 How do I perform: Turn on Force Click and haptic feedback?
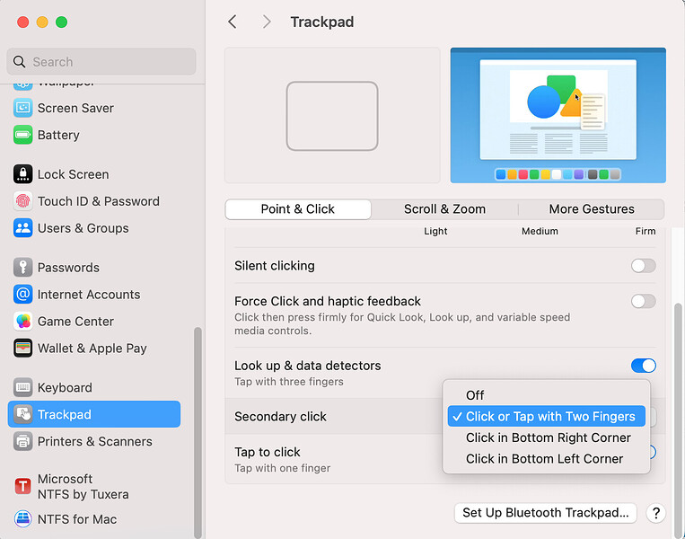coord(643,301)
